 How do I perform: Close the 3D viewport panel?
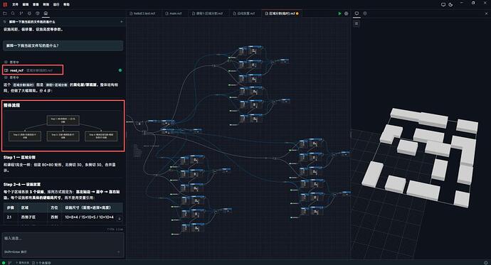(486, 13)
